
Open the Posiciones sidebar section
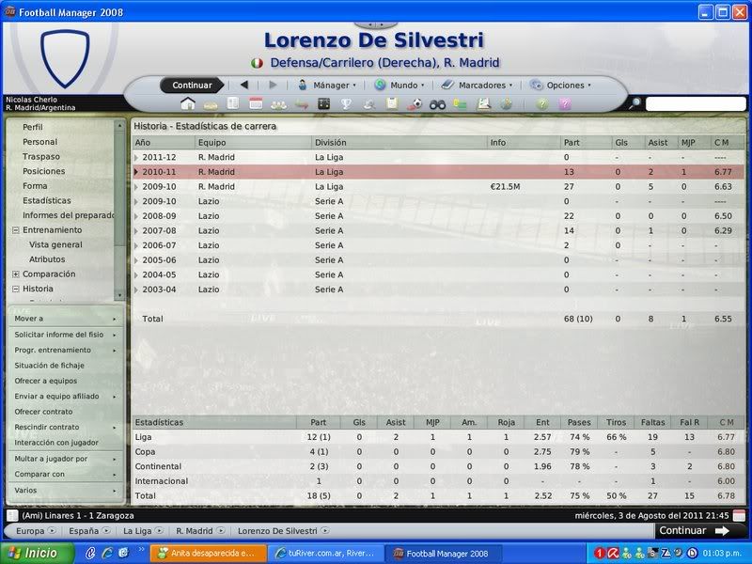point(43,171)
